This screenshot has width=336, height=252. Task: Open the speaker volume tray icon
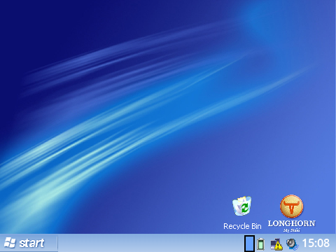pyautogui.click(x=292, y=244)
